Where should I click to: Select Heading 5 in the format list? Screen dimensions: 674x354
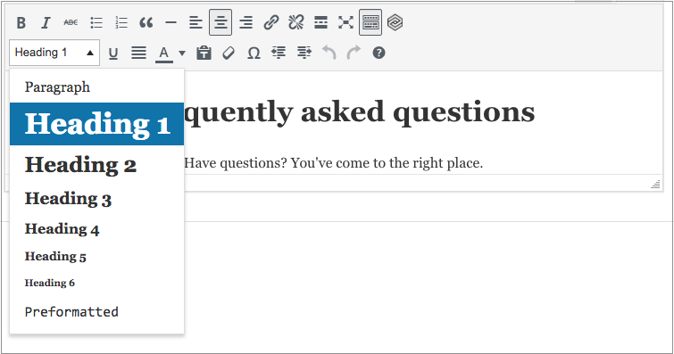pyautogui.click(x=96, y=257)
